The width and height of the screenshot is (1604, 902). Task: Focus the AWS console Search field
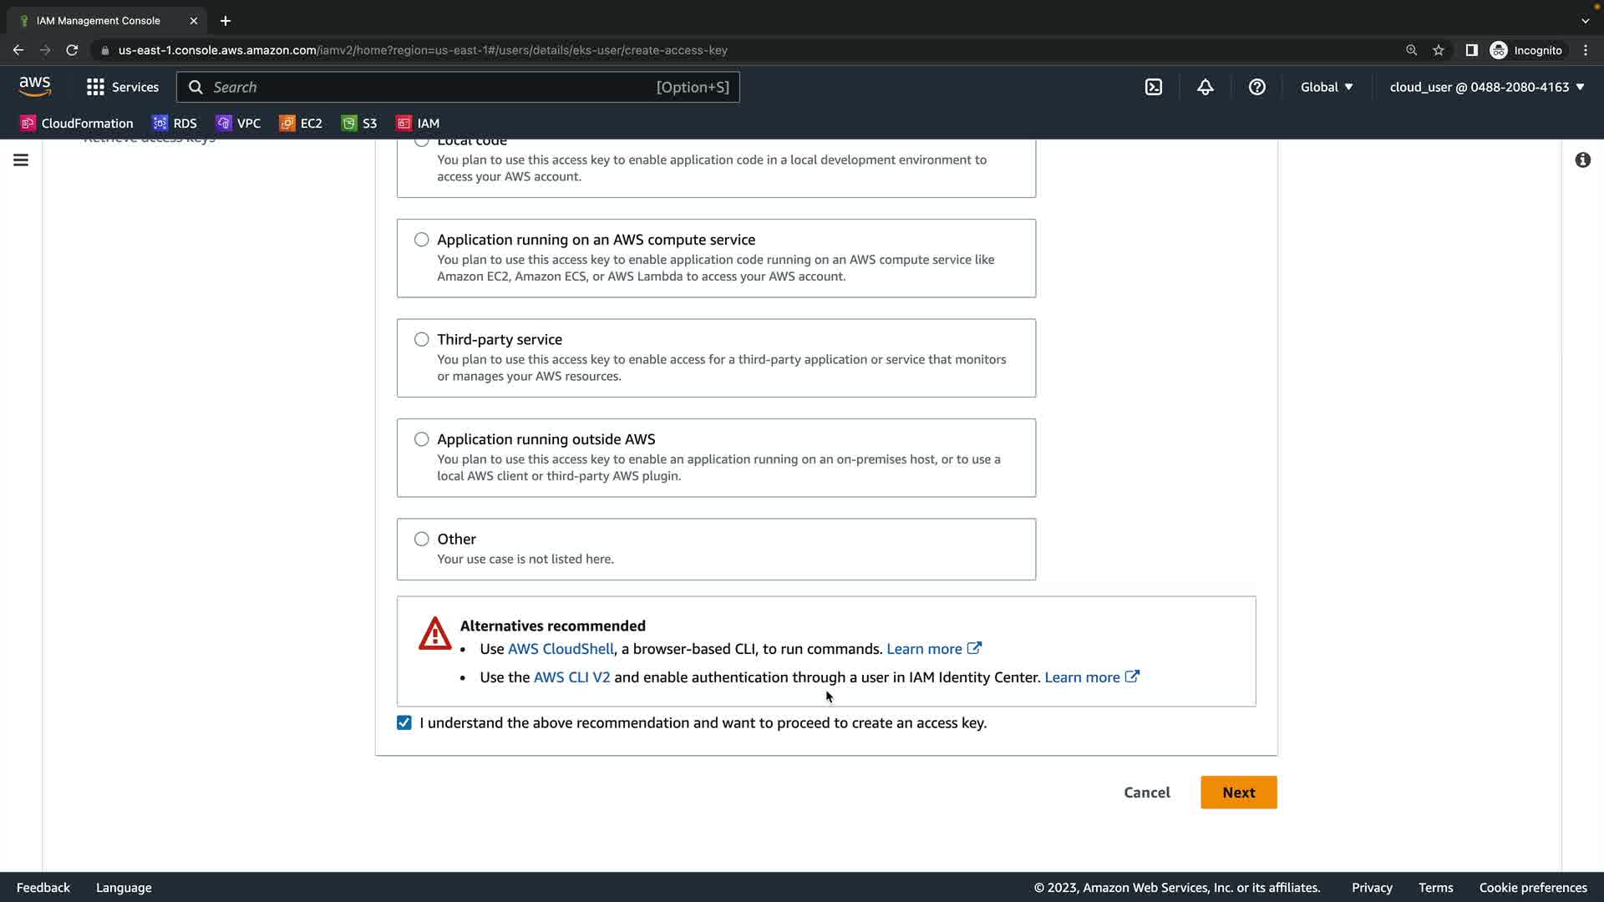pos(434,87)
